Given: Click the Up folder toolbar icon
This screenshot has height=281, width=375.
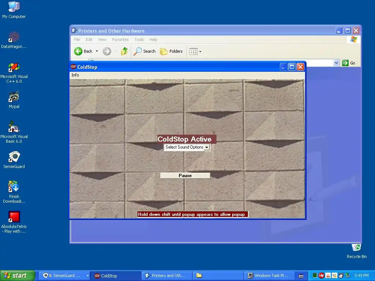Looking at the screenshot, I should coord(125,51).
